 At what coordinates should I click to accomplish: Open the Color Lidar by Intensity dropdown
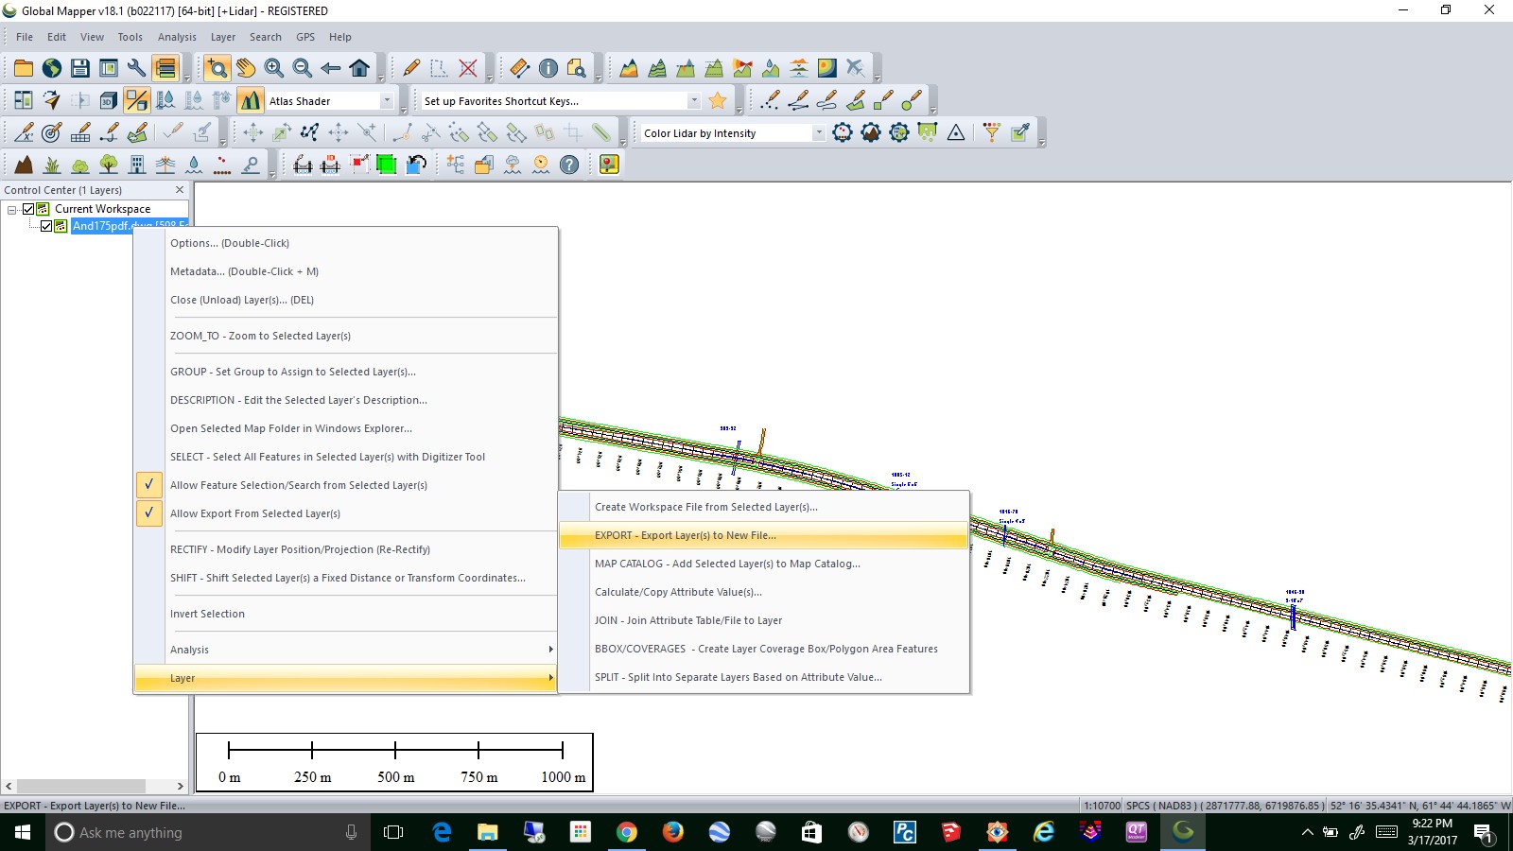click(x=818, y=133)
